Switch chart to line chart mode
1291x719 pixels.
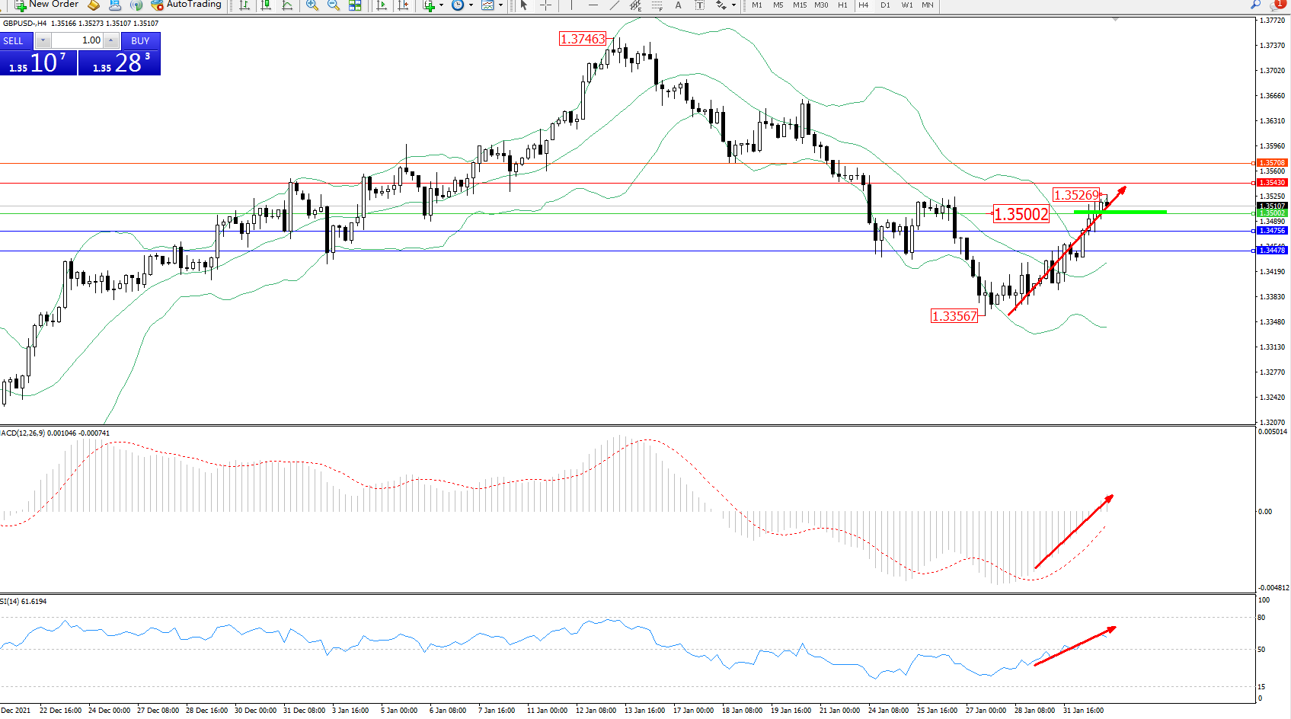click(x=287, y=5)
